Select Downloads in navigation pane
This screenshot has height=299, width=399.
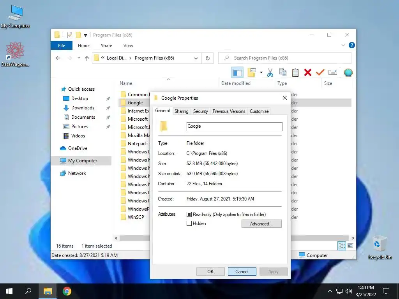pyautogui.click(x=83, y=108)
